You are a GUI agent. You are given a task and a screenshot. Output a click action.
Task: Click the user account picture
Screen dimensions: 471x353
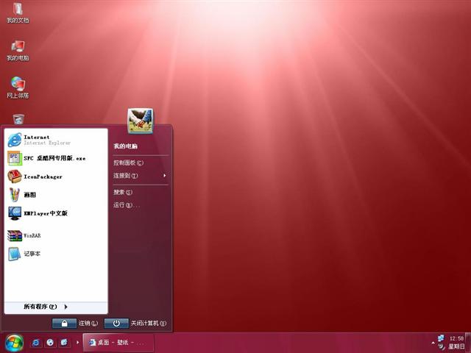pos(141,121)
